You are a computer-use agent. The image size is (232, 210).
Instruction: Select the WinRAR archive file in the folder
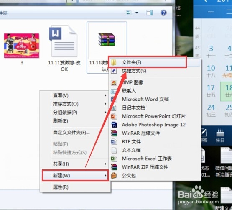click(107, 48)
